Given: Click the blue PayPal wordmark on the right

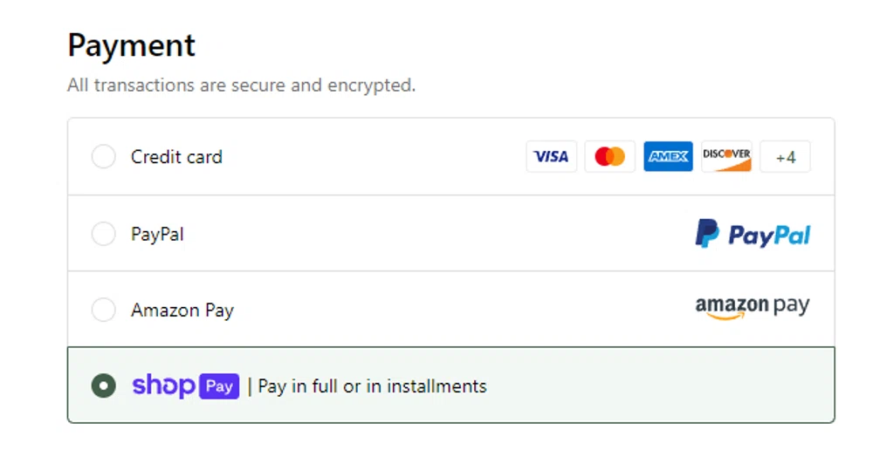Looking at the screenshot, I should (x=769, y=235).
